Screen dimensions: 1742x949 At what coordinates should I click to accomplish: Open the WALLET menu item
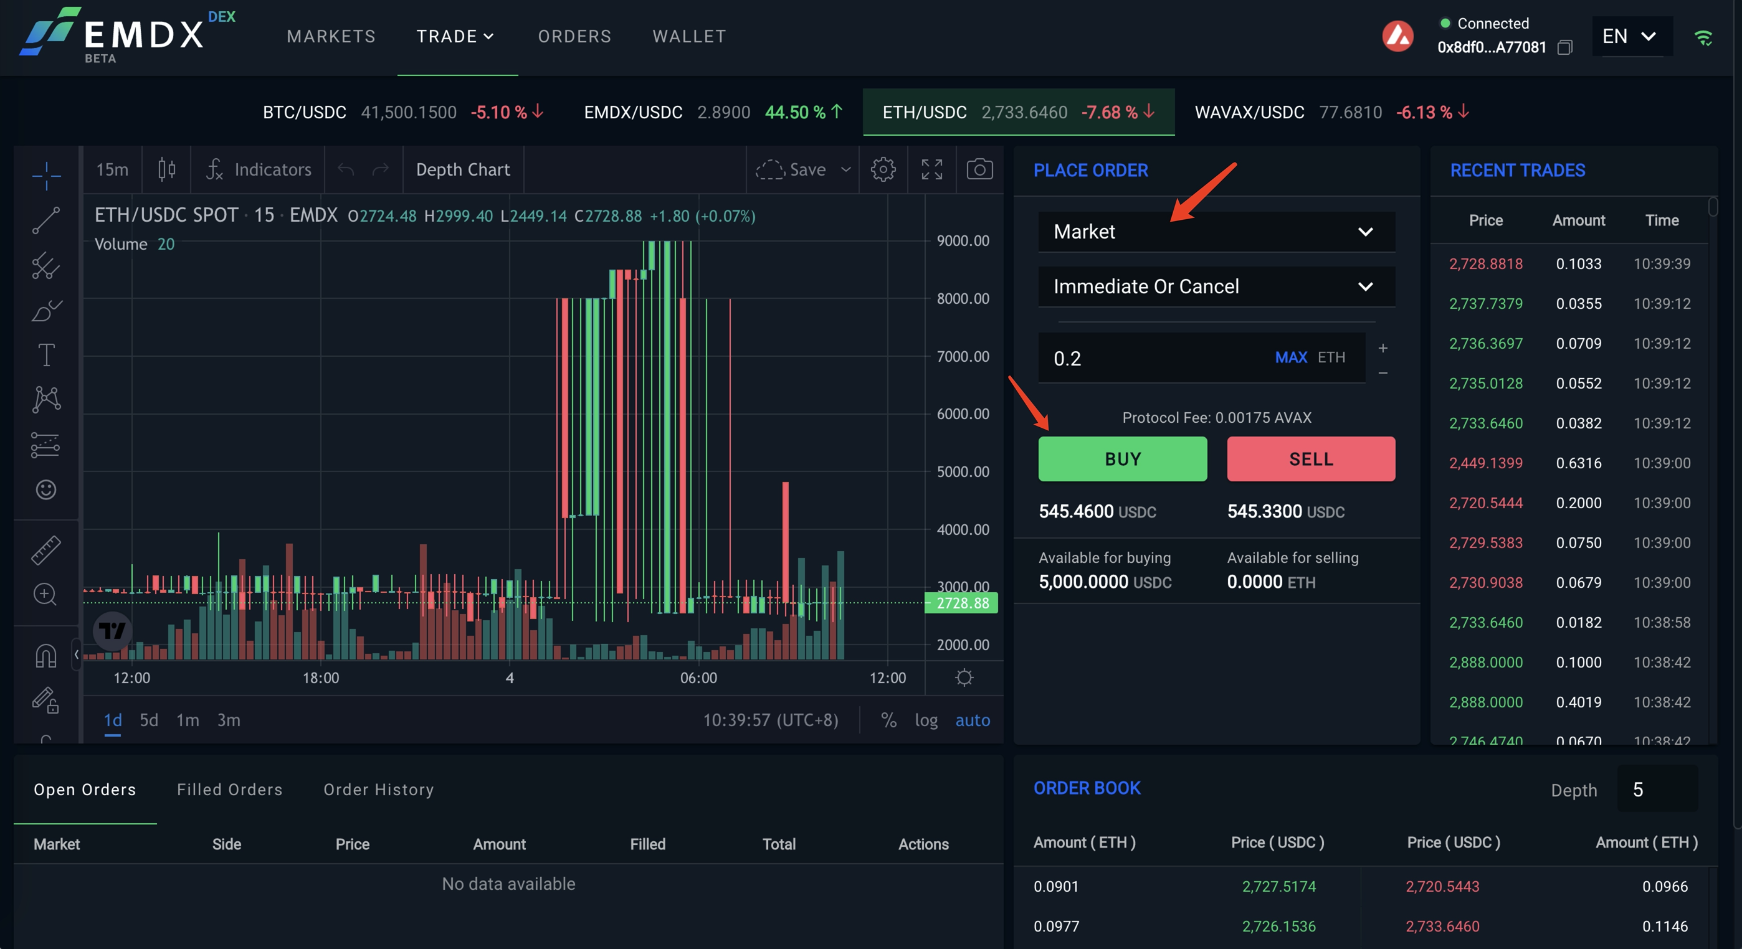point(689,37)
